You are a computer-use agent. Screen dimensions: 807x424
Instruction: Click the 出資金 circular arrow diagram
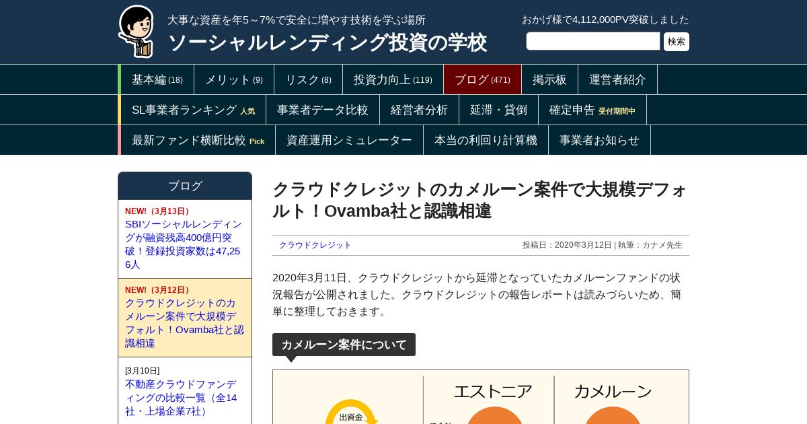350,412
